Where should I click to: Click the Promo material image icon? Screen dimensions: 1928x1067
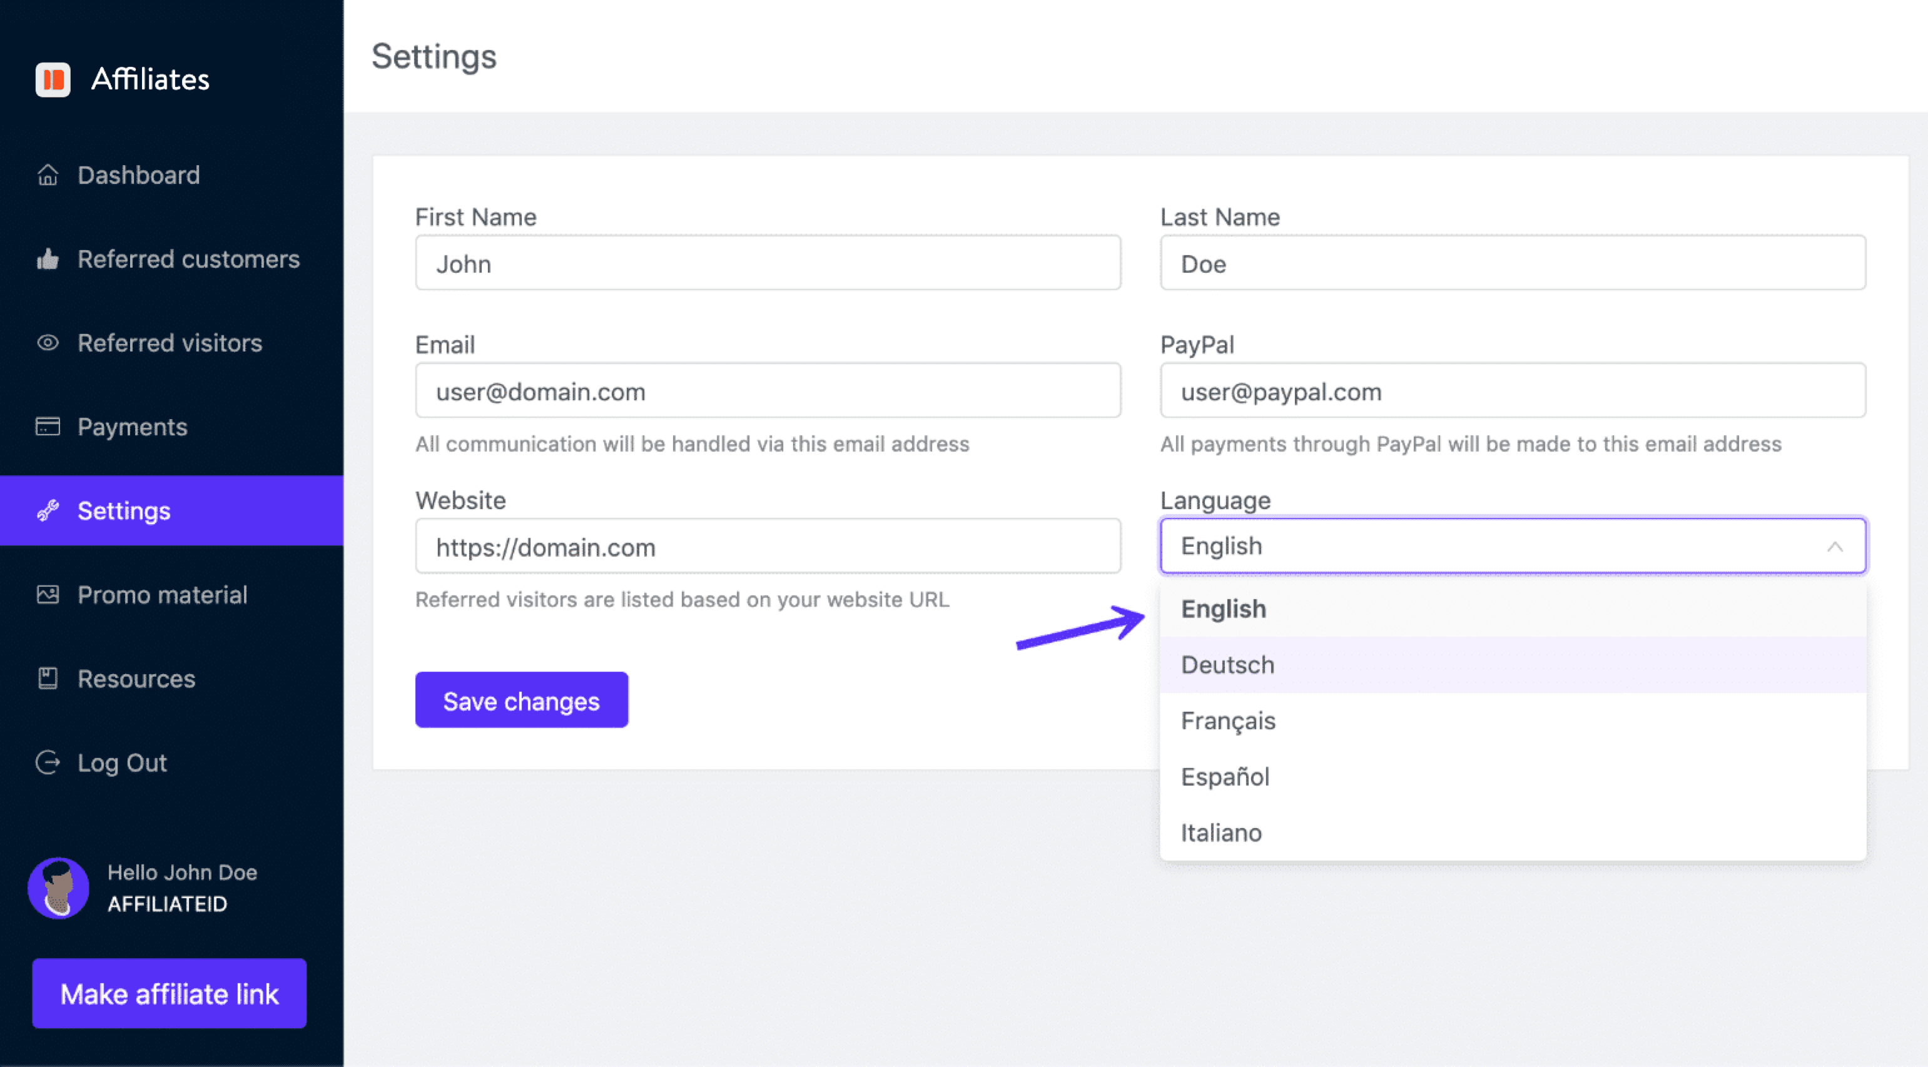48,594
